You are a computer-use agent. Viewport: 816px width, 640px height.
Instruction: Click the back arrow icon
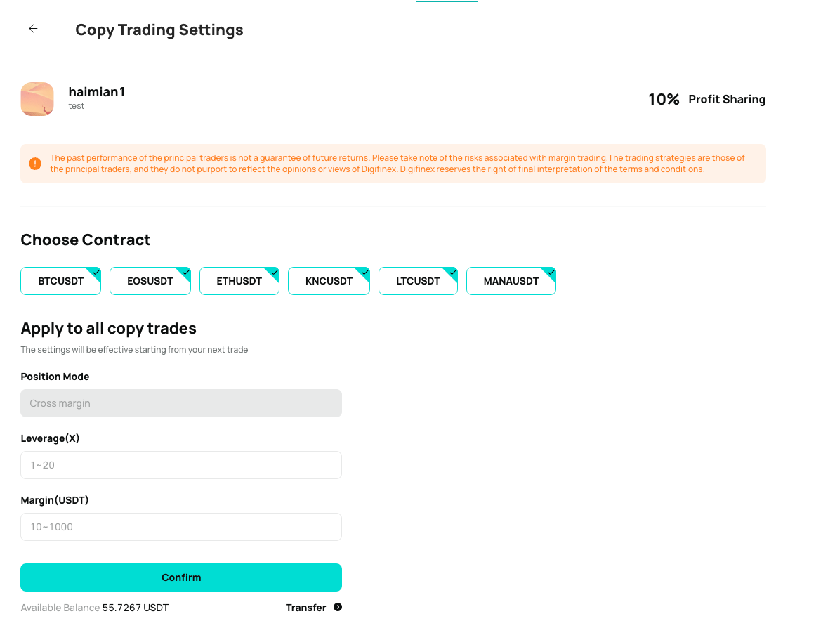coord(33,29)
